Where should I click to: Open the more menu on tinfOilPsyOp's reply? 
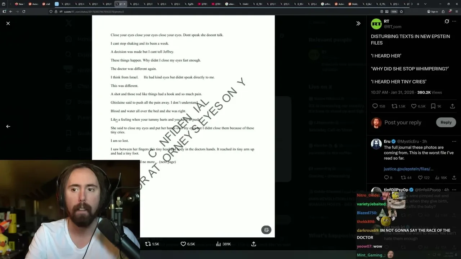pyautogui.click(x=454, y=190)
